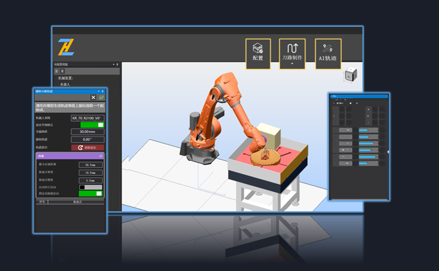Expand the dropdown arrow under 刀路制作
This screenshot has height=271, width=439.
292,65
